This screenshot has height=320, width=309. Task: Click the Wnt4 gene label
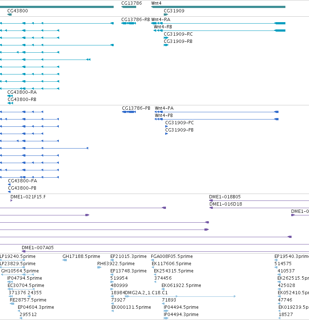coord(156,3)
